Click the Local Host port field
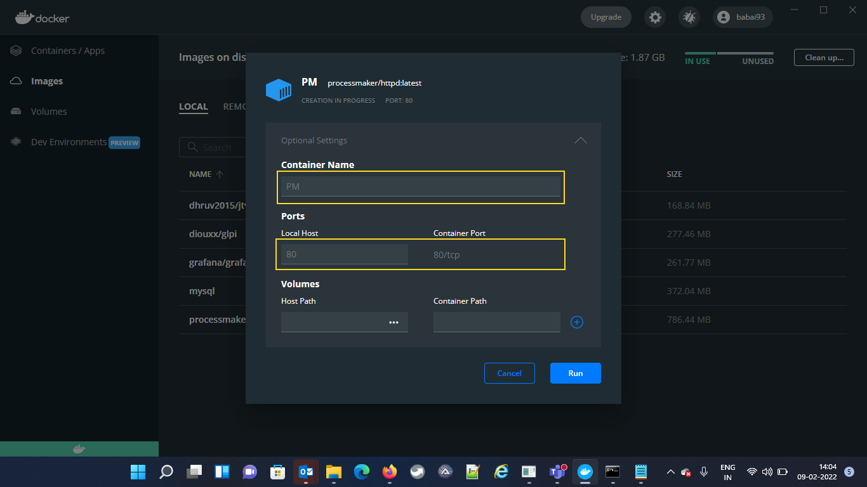 pyautogui.click(x=345, y=254)
